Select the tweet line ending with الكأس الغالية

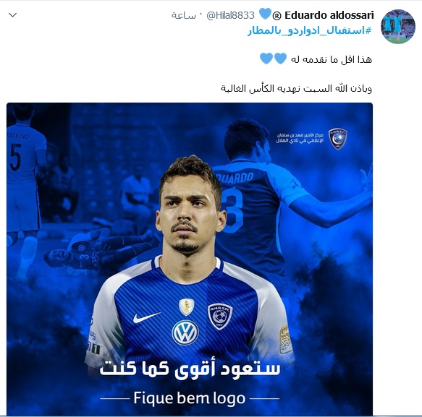click(x=296, y=88)
